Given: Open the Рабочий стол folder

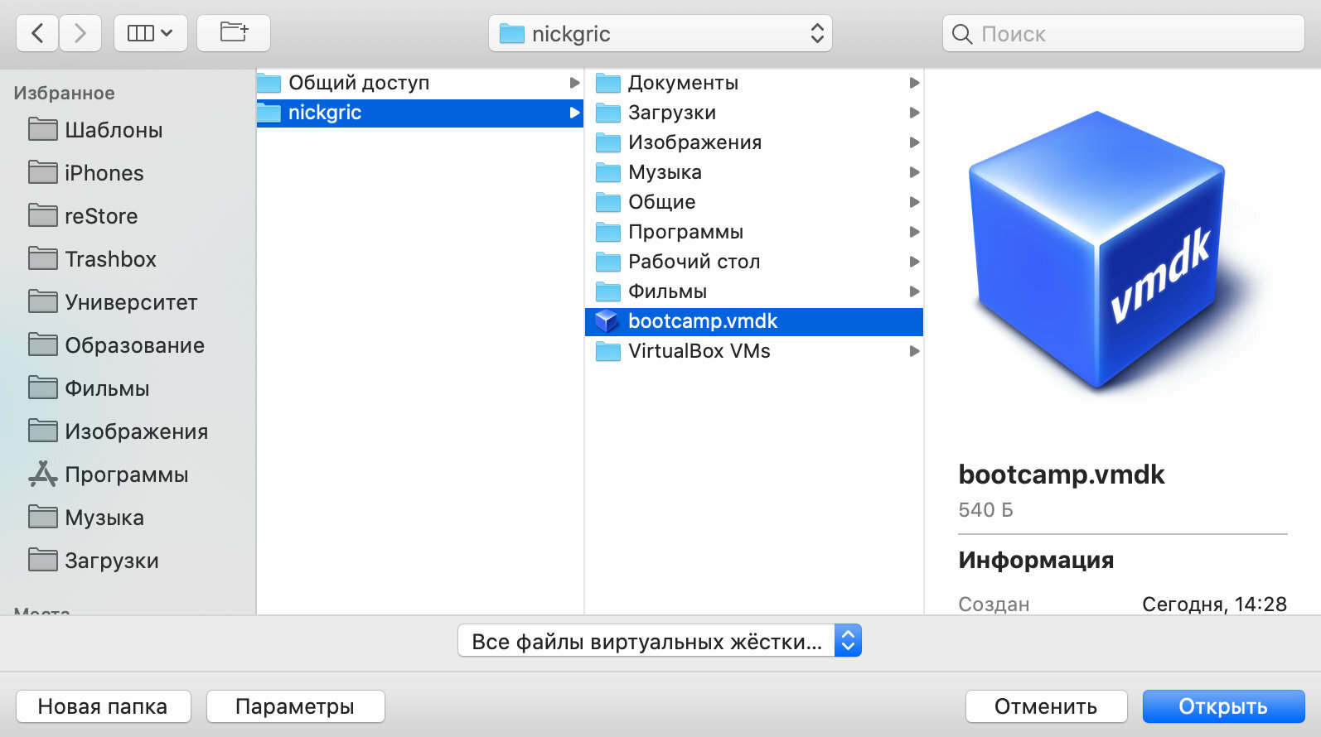Looking at the screenshot, I should (754, 262).
